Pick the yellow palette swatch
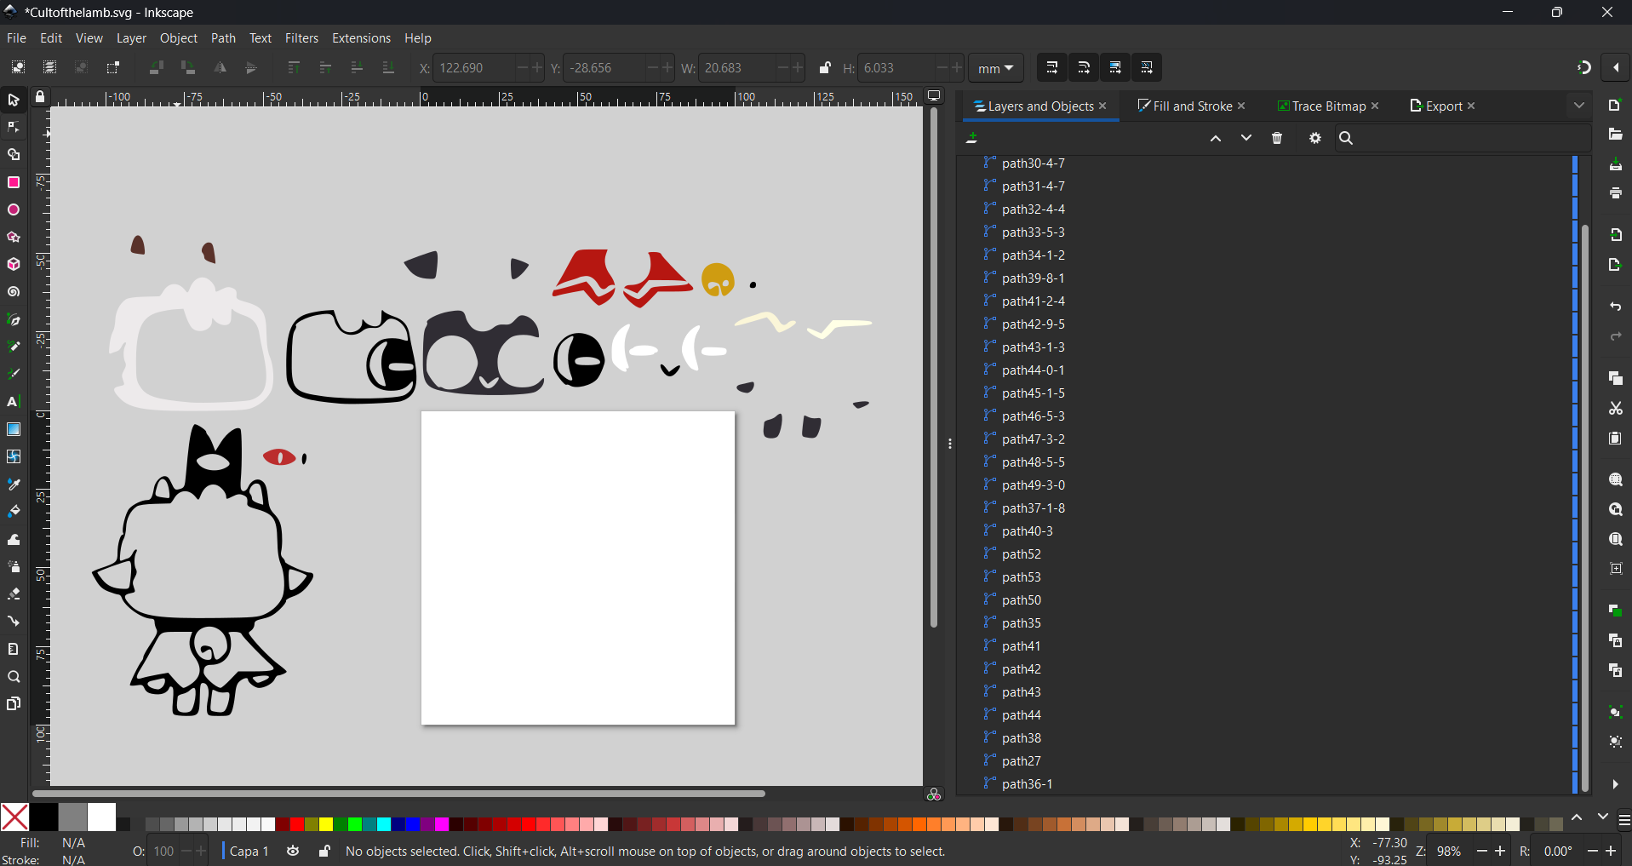Viewport: 1632px width, 866px height. (325, 824)
